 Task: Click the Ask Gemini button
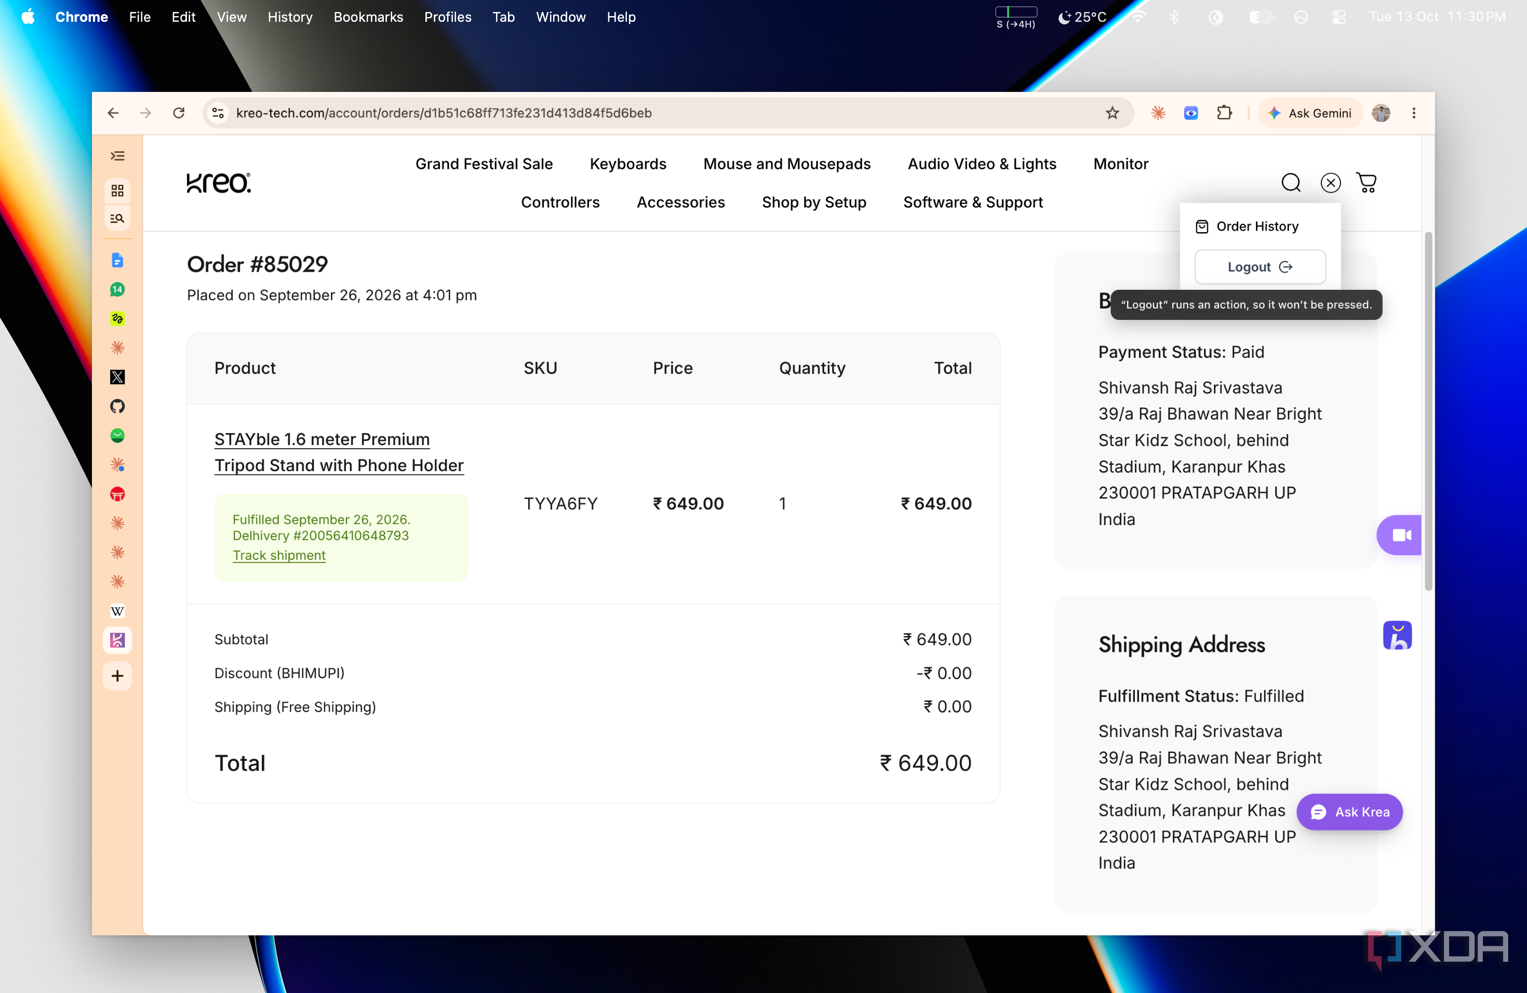pos(1310,113)
